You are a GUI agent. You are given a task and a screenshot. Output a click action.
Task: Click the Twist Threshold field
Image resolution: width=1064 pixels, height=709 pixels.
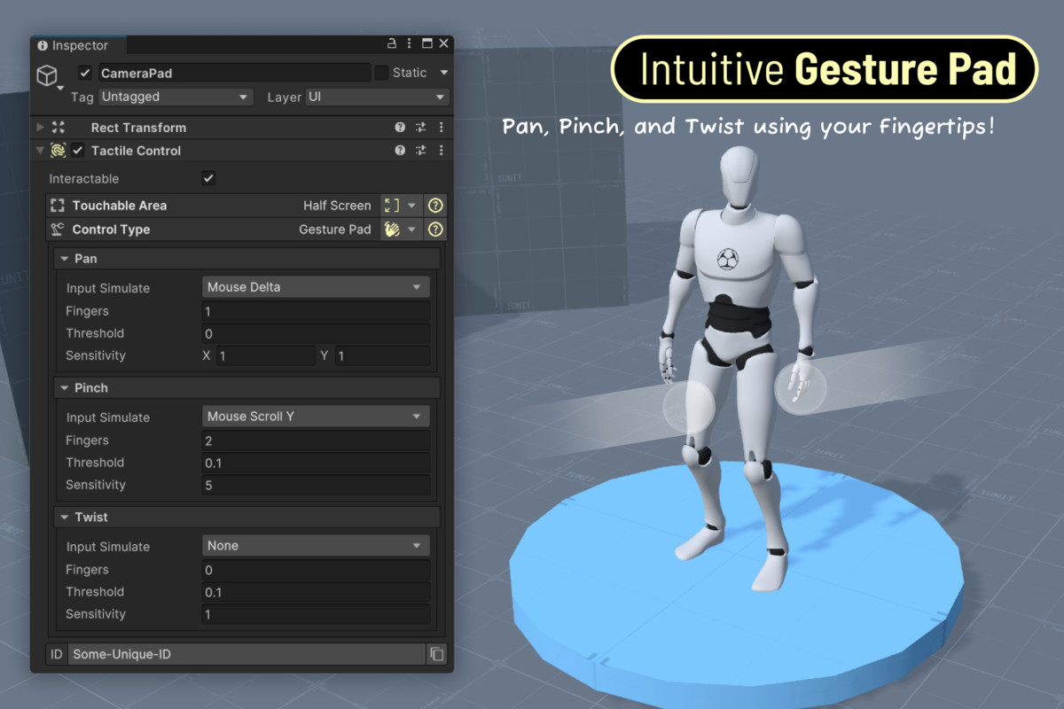pyautogui.click(x=316, y=592)
